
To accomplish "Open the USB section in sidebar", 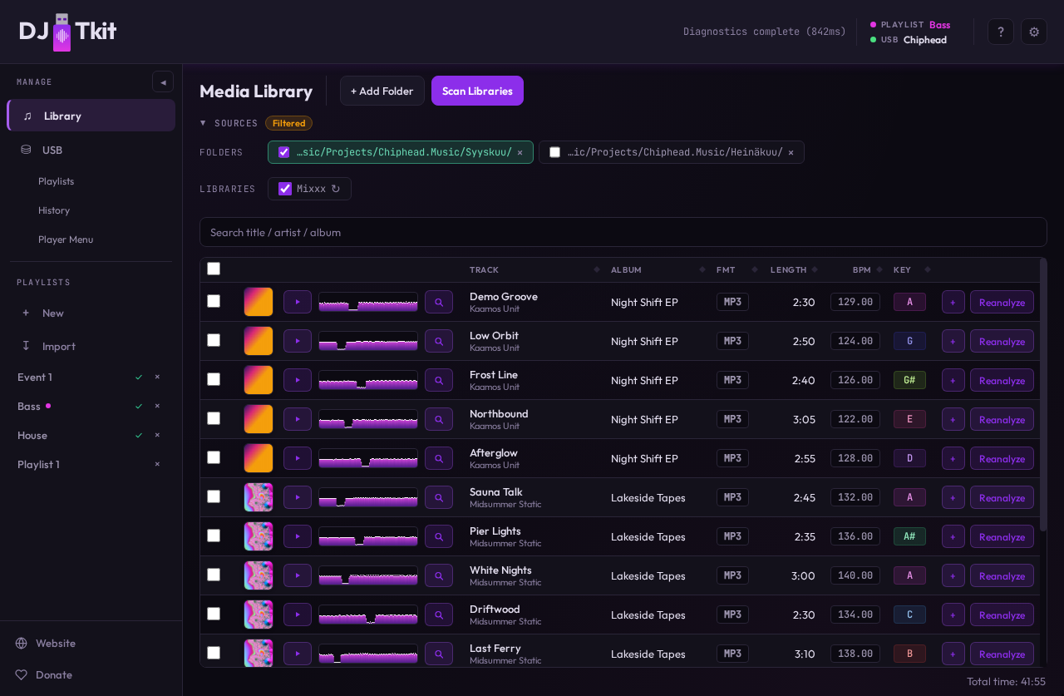I will click(x=91, y=150).
